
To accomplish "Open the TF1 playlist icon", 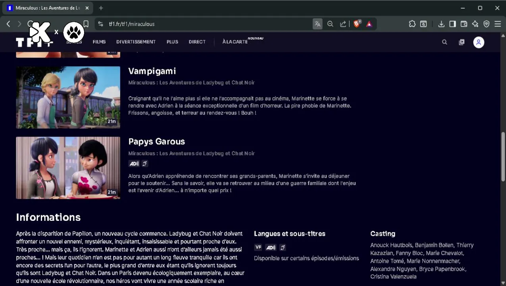I will (x=462, y=42).
